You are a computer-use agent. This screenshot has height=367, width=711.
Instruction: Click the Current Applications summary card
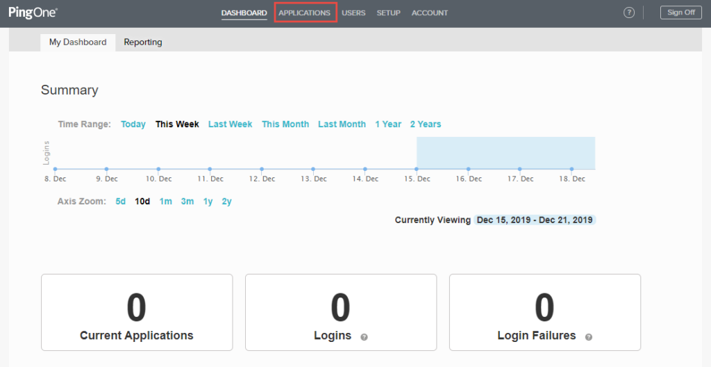[137, 312]
